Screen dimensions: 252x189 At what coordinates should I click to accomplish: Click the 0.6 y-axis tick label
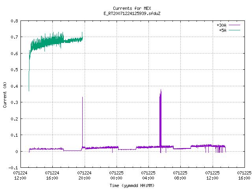14,54
